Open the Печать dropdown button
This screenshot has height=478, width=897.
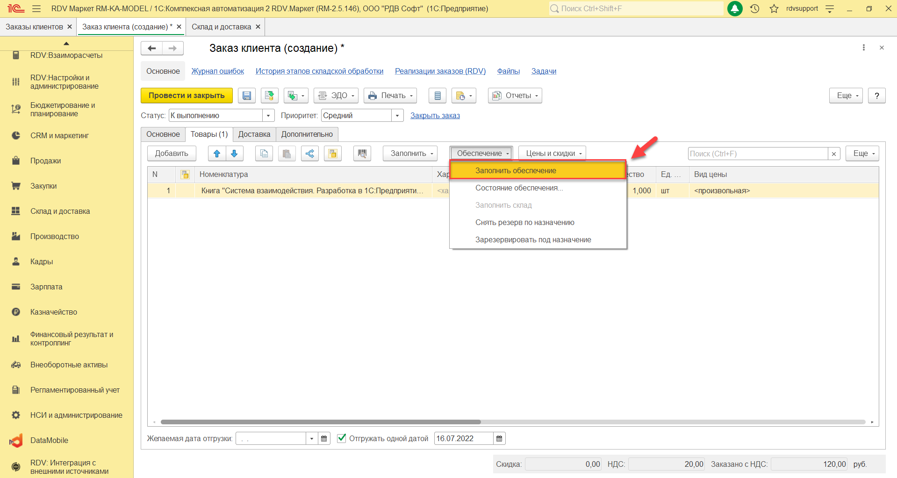pyautogui.click(x=390, y=96)
